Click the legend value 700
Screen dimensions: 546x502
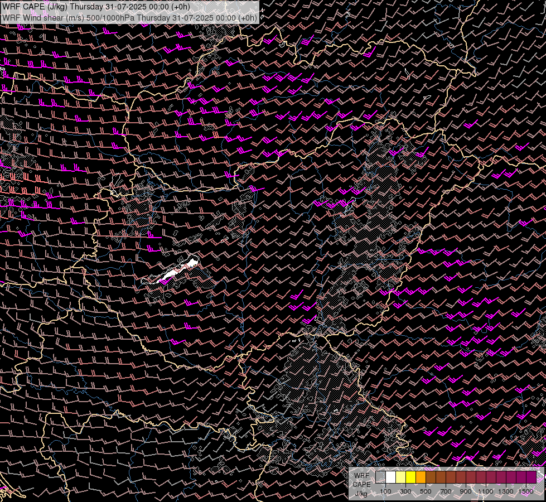click(446, 491)
